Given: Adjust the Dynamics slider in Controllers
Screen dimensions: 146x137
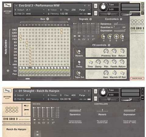Looking at the screenshot, I should (x=119, y=24).
